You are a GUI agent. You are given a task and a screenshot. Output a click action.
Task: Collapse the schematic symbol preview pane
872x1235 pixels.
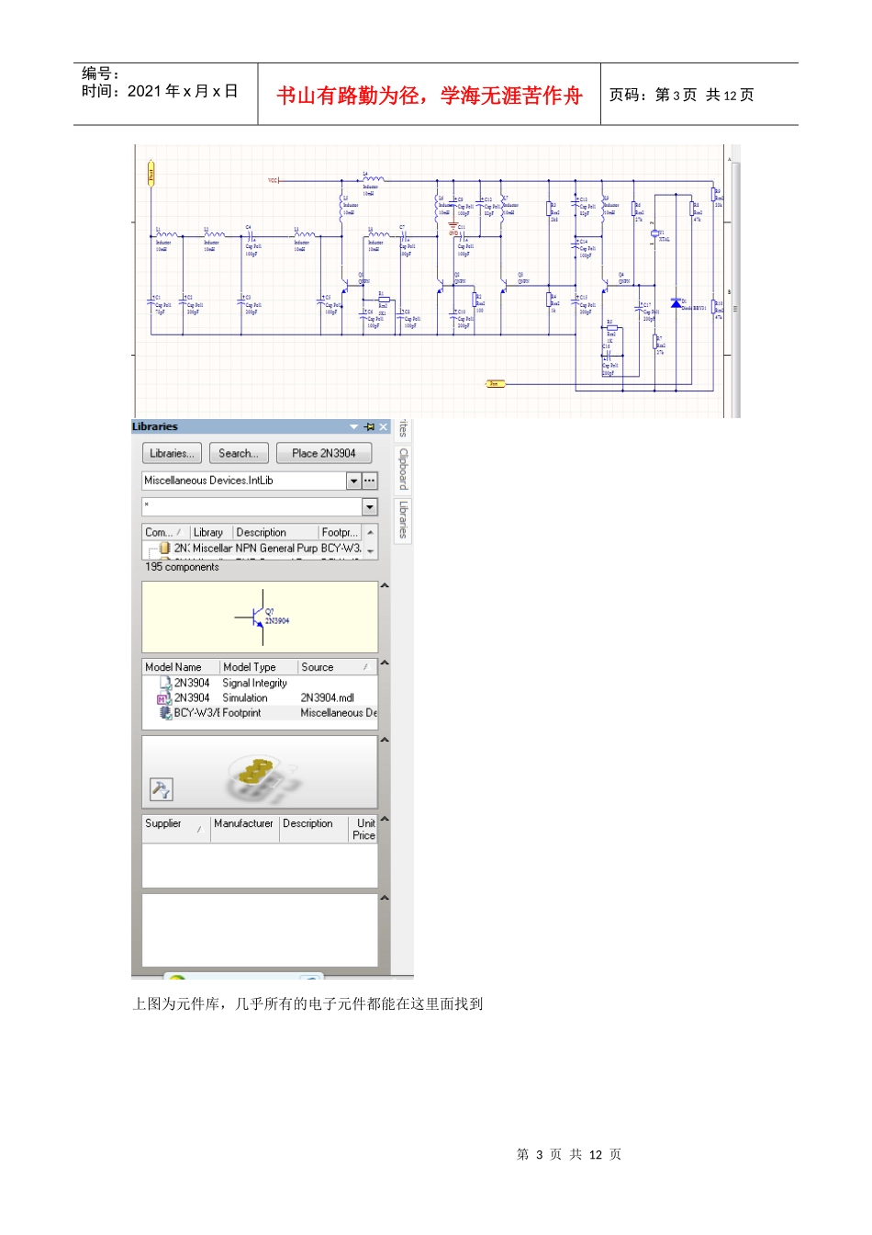coord(385,585)
